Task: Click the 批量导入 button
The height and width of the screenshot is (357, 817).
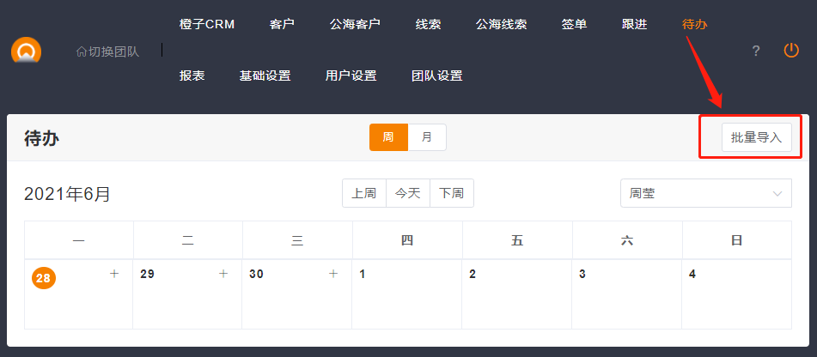Action: click(756, 137)
